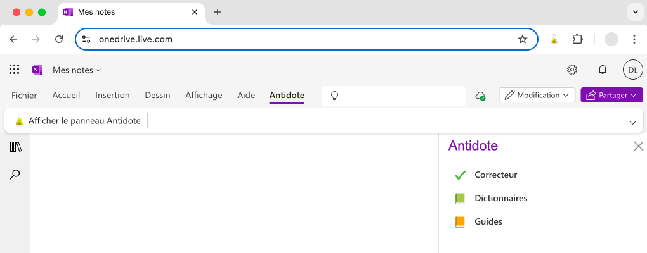Viewport: 647px width, 253px height.
Task: Click the Antidote extension icon in Chrome toolbar
Action: point(554,39)
